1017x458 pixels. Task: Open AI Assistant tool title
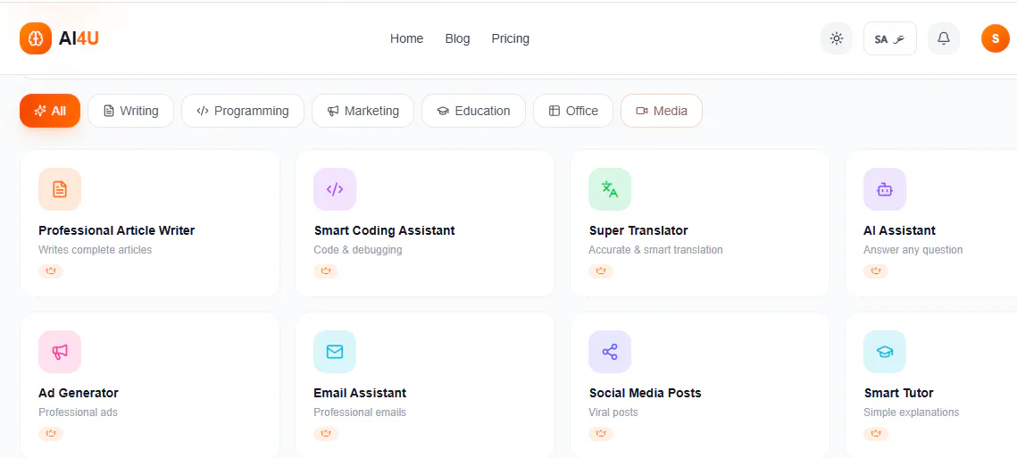click(900, 230)
